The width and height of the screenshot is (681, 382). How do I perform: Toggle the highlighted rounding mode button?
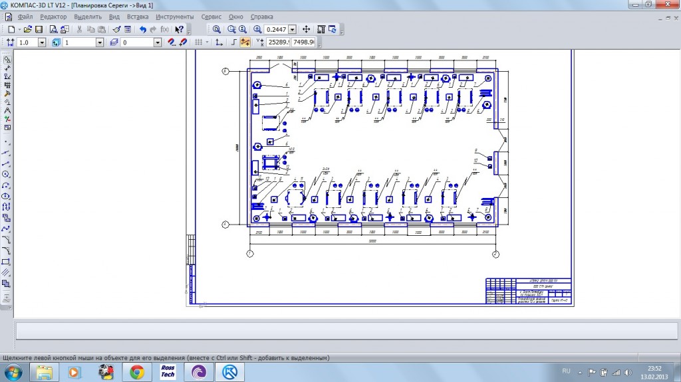click(x=245, y=43)
